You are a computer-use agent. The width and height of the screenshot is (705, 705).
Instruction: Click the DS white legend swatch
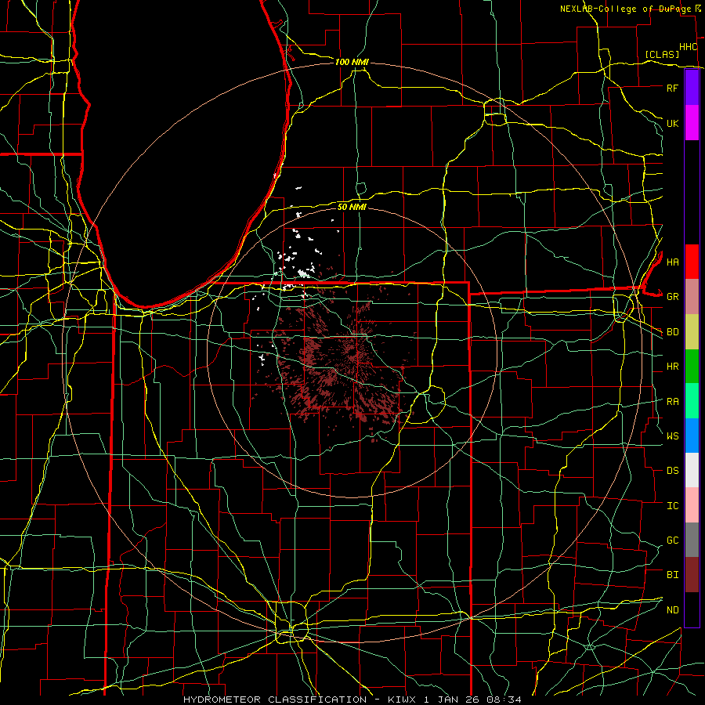click(x=692, y=470)
